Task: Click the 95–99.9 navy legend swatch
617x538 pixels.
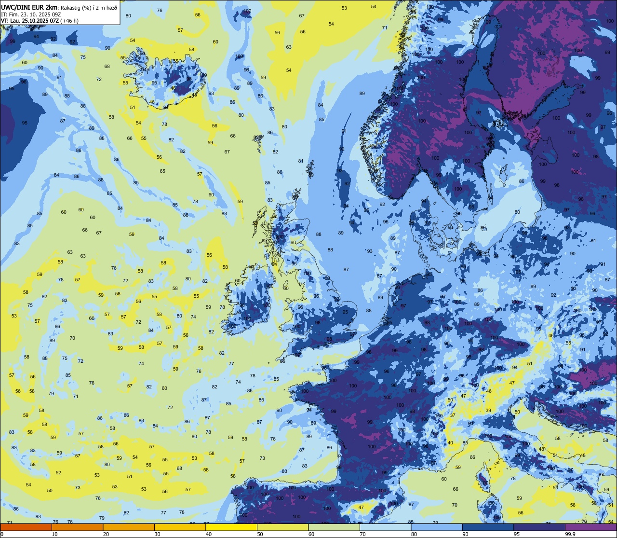Action: [x=539, y=527]
